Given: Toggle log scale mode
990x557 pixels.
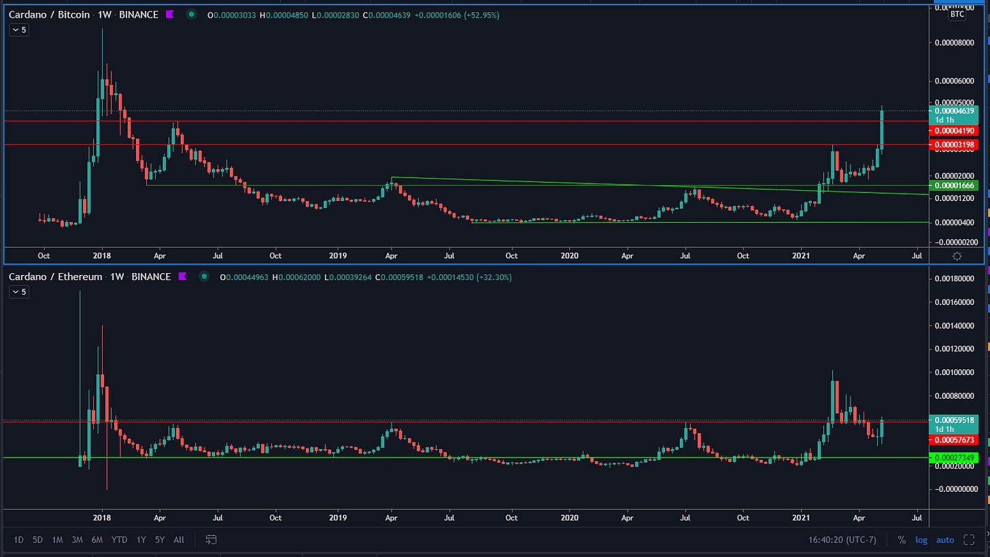Looking at the screenshot, I should pos(921,540).
